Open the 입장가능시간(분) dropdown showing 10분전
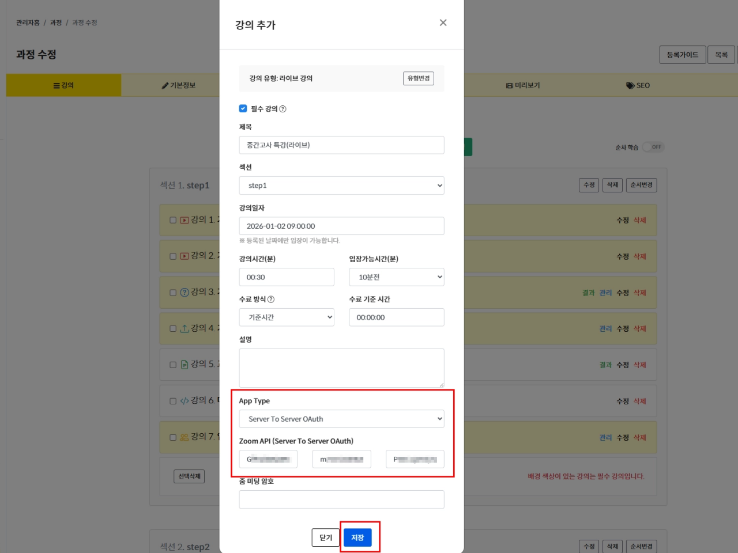The width and height of the screenshot is (738, 553). click(397, 277)
